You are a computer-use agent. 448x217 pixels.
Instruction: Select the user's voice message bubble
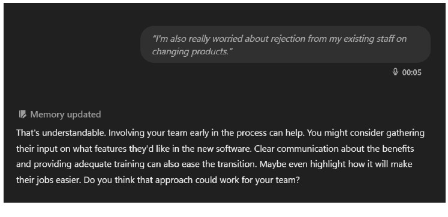point(285,44)
